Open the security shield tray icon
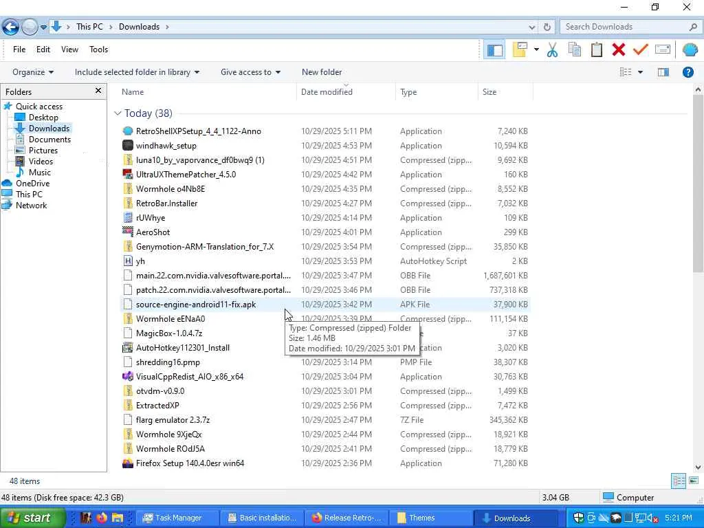704x528 pixels. click(578, 518)
